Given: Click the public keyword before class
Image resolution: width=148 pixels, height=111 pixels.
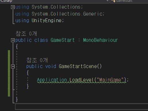Looking at the screenshot, I should pos(24,40).
